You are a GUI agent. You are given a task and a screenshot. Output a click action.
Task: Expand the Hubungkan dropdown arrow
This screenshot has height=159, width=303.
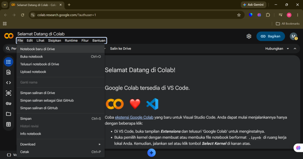[x=288, y=49]
